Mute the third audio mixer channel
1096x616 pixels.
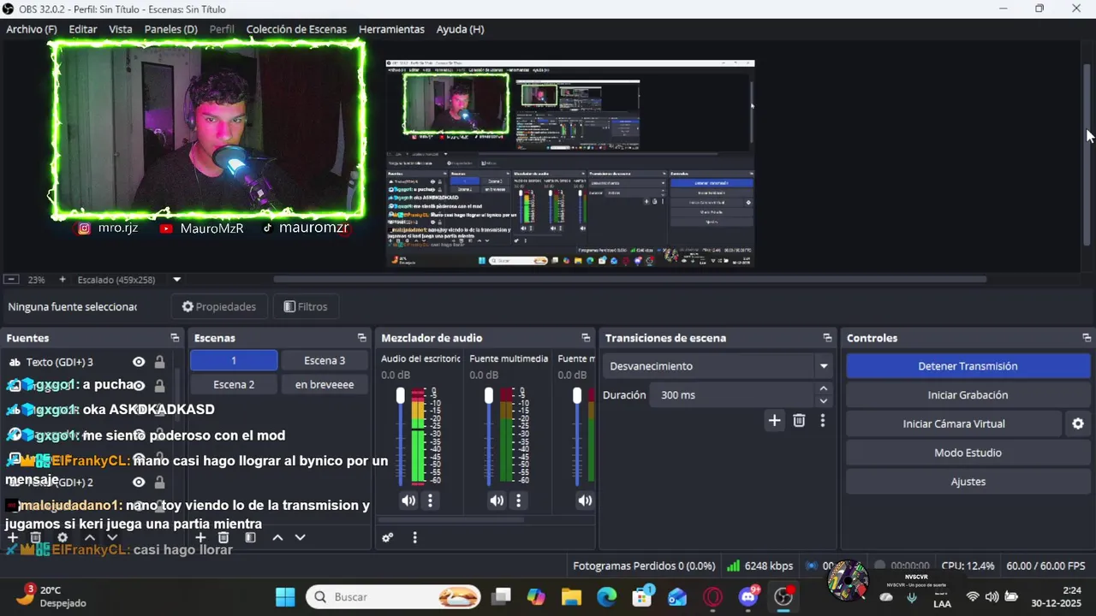tap(585, 500)
